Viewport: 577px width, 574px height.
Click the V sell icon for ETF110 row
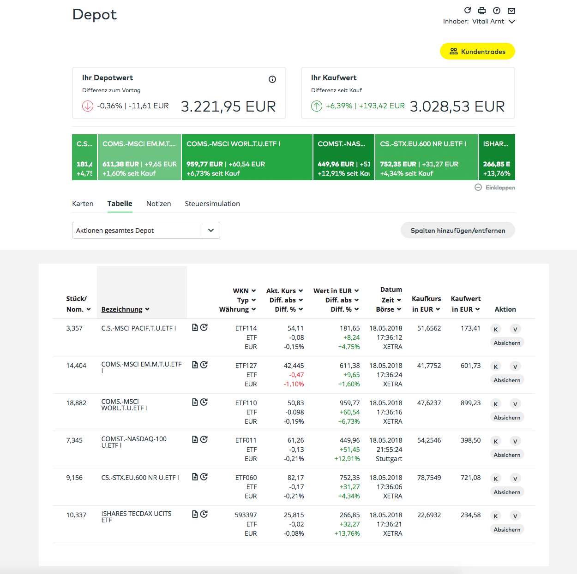[x=515, y=404]
